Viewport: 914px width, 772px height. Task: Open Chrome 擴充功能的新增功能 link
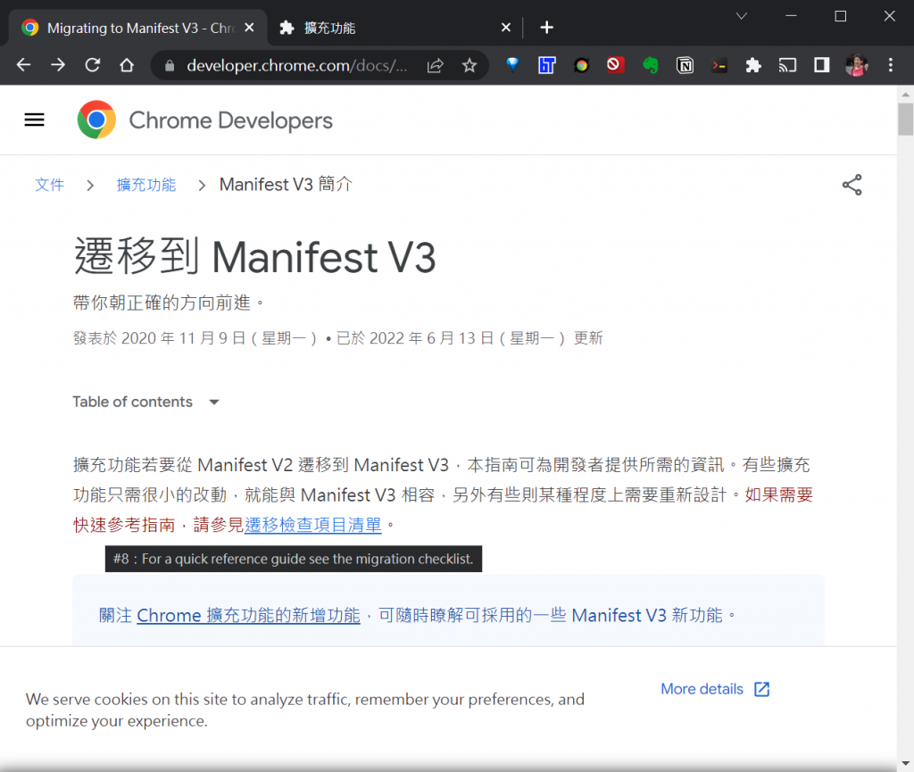[248, 615]
